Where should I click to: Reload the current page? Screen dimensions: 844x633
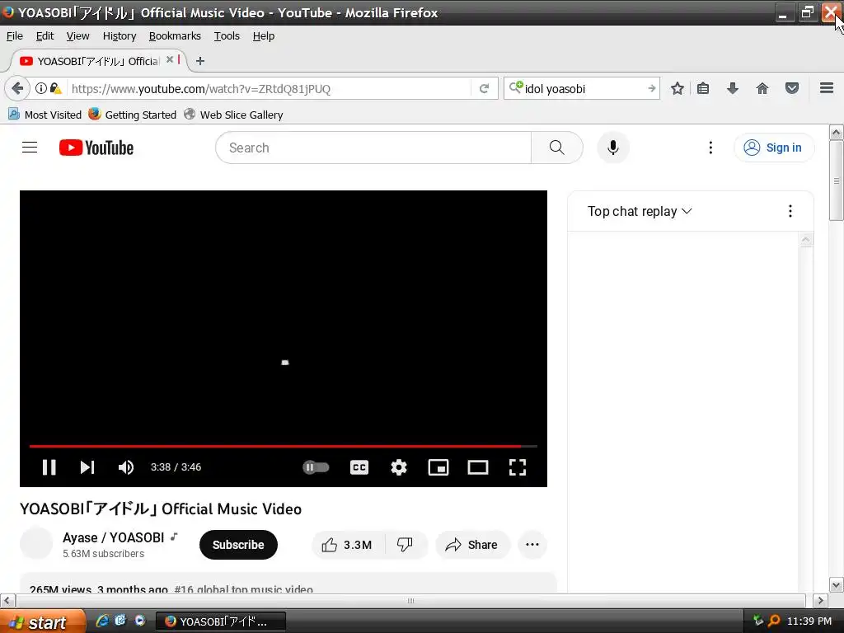tap(484, 88)
